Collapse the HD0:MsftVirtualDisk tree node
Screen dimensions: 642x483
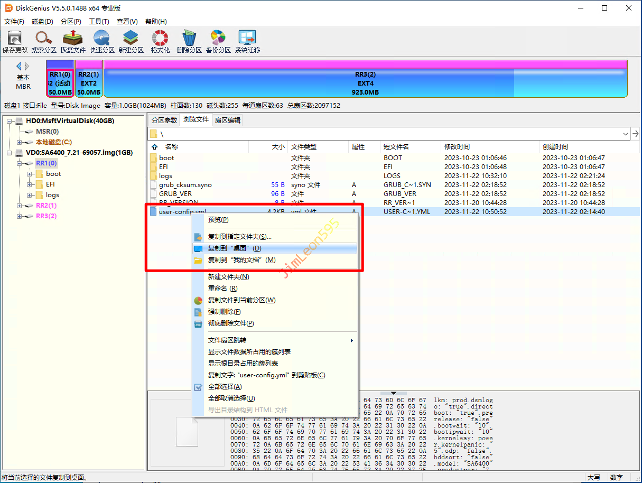(10, 121)
